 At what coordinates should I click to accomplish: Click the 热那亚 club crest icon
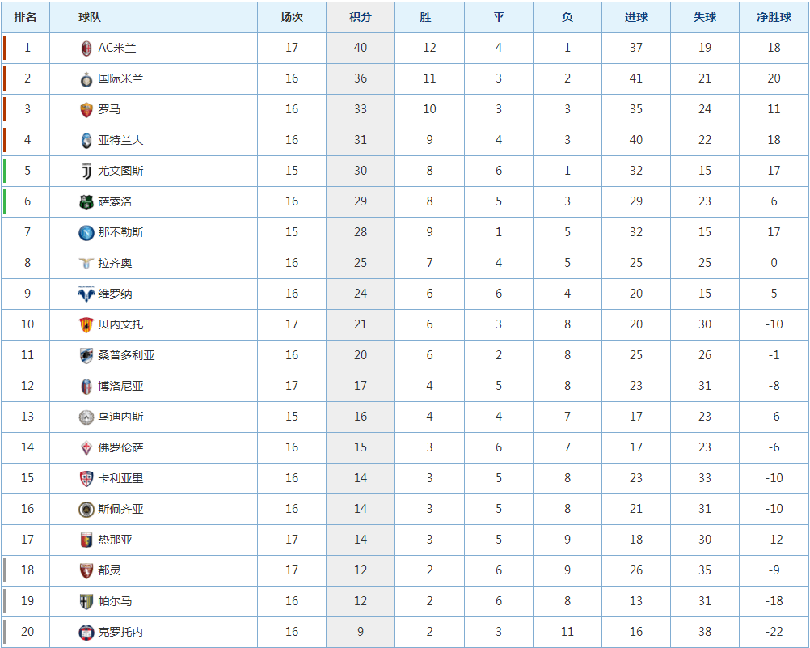tap(86, 540)
